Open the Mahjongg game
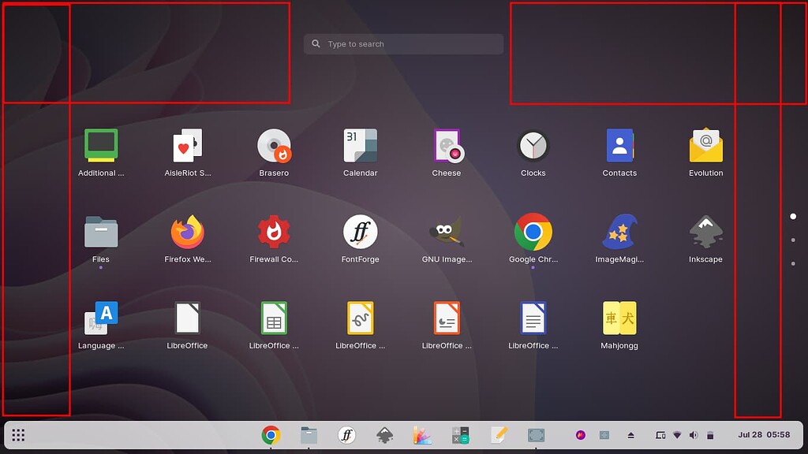 (x=619, y=318)
